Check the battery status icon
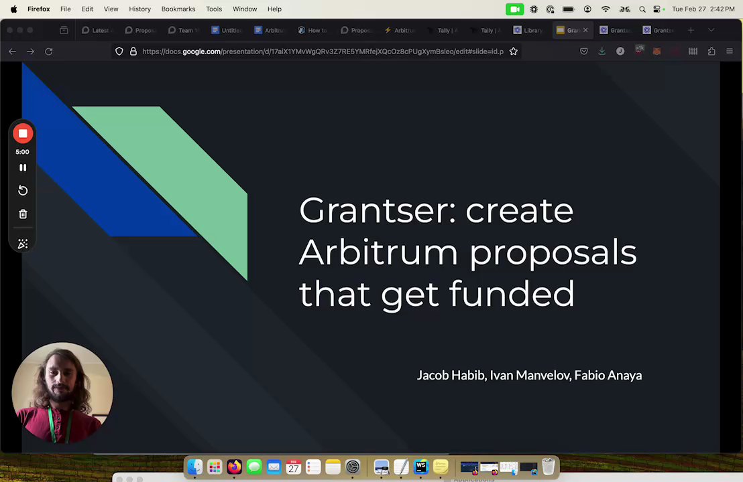Image resolution: width=743 pixels, height=482 pixels. pos(568,9)
